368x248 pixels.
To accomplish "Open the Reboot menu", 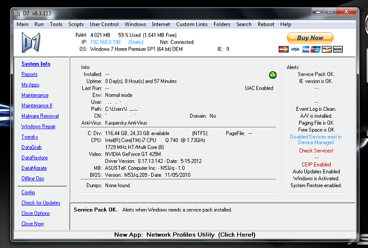I will click(x=266, y=24).
